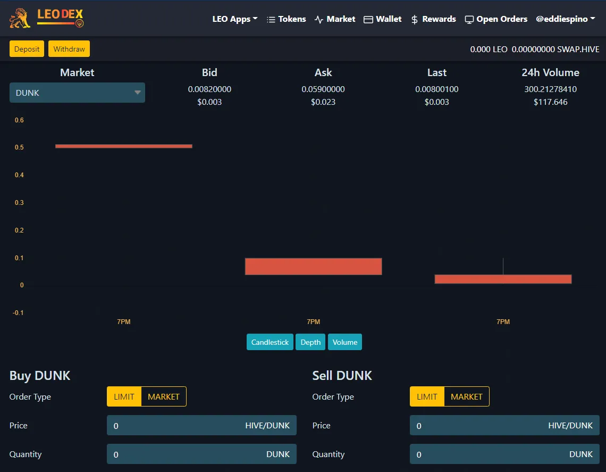Focus the Sell DUNK Price field
The image size is (606, 472).
click(505, 425)
